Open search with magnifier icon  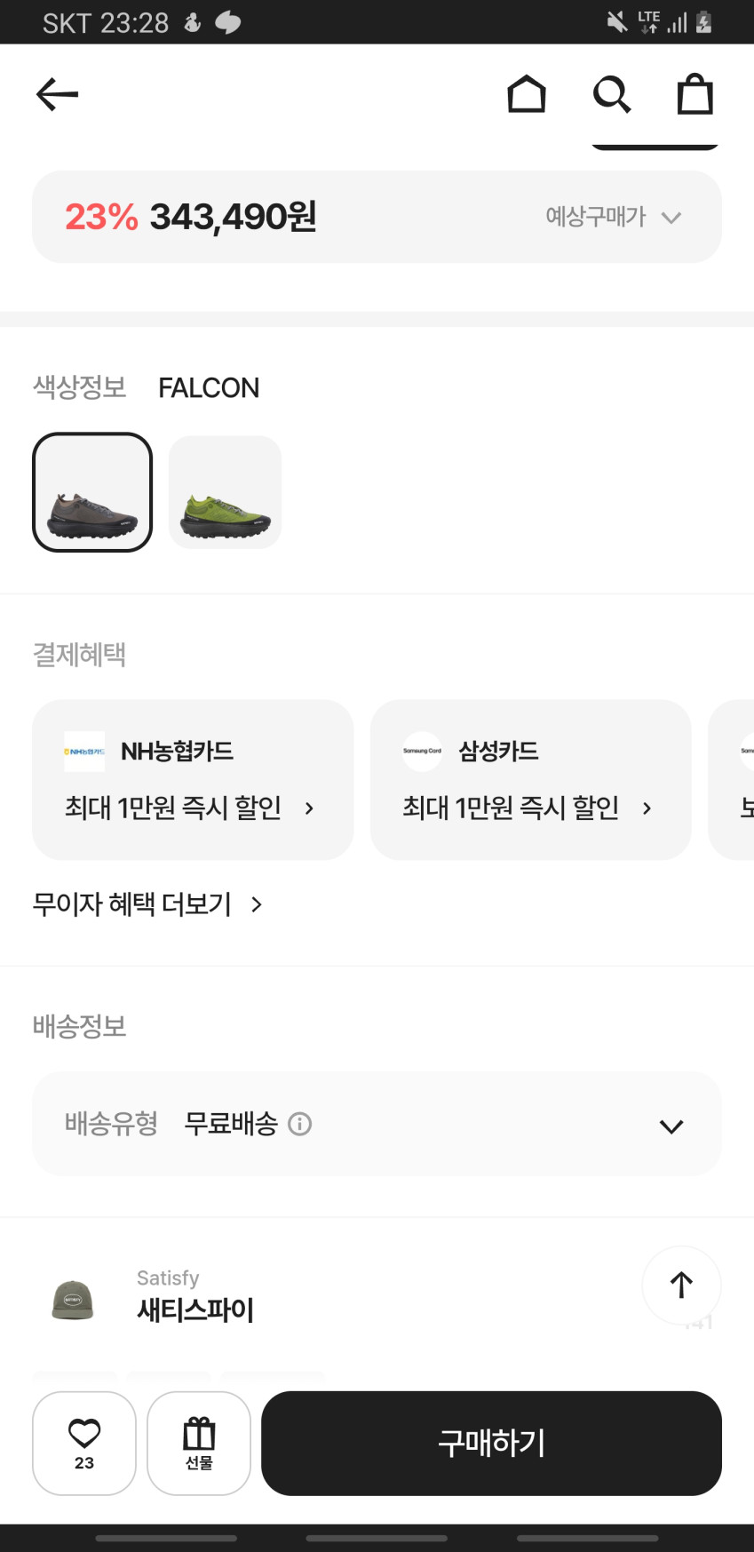point(611,94)
